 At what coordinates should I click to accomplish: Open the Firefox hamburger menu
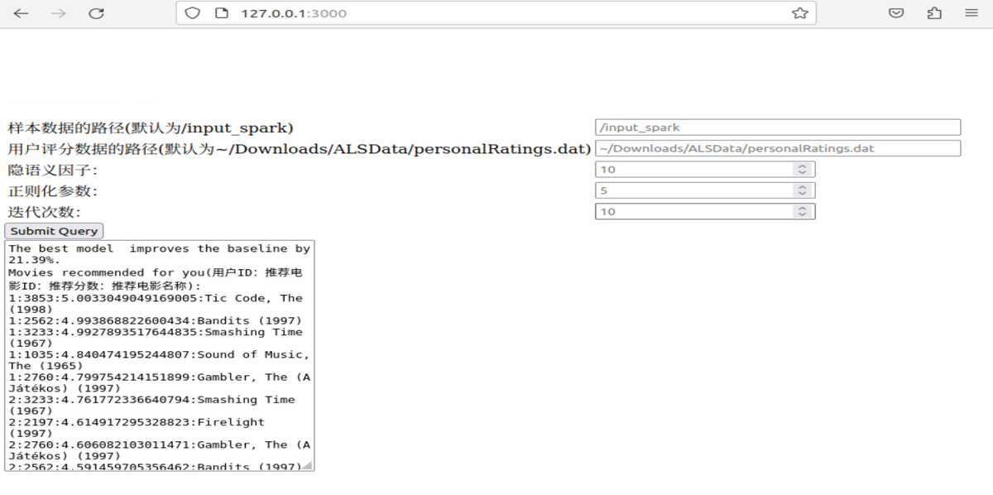click(971, 13)
